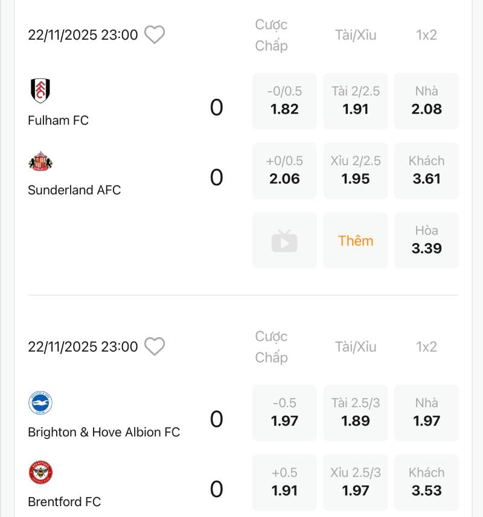This screenshot has height=517, width=483.
Task: Click the Brighton & Hove Albion crest
Action: coord(40,403)
